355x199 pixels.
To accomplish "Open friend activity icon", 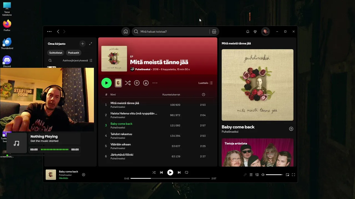I will 255,32.
